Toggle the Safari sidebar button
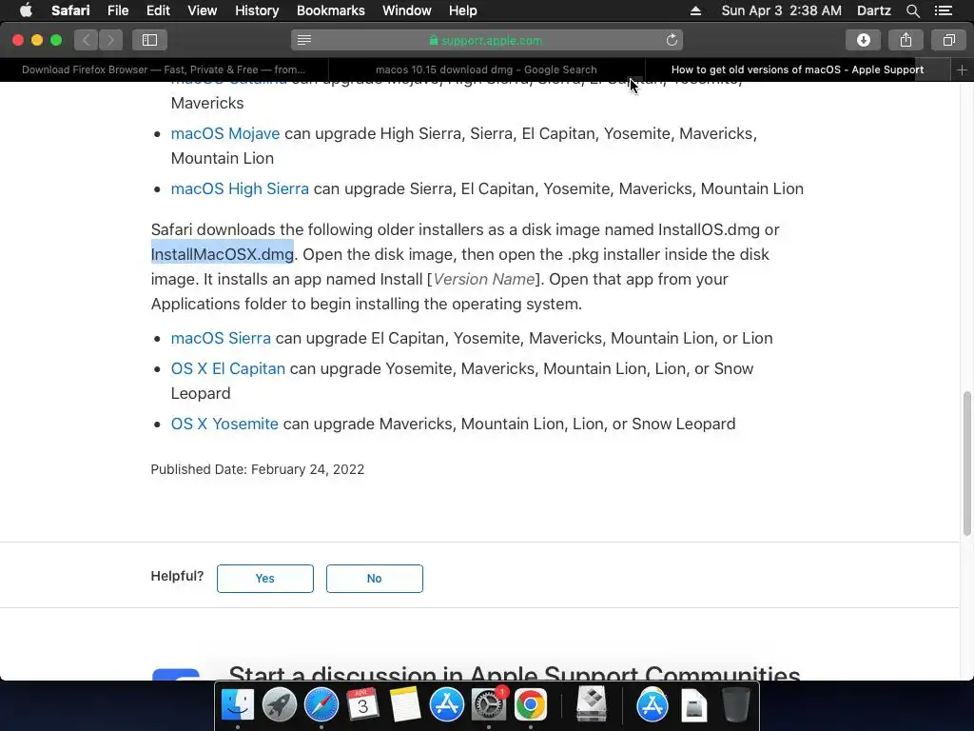The width and height of the screenshot is (974, 731). pos(149,40)
